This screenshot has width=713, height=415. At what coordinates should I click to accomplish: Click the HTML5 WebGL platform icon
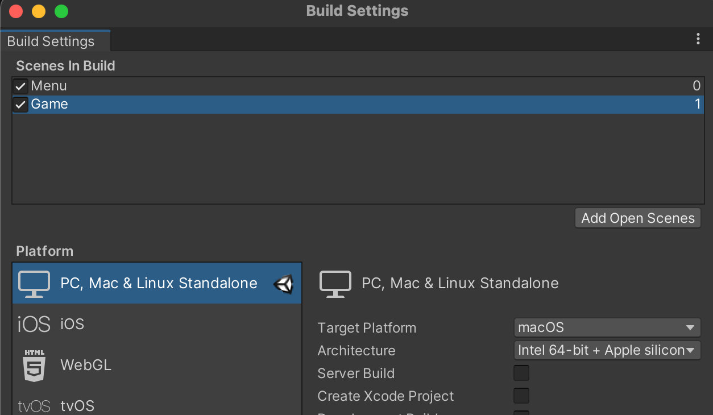34,365
